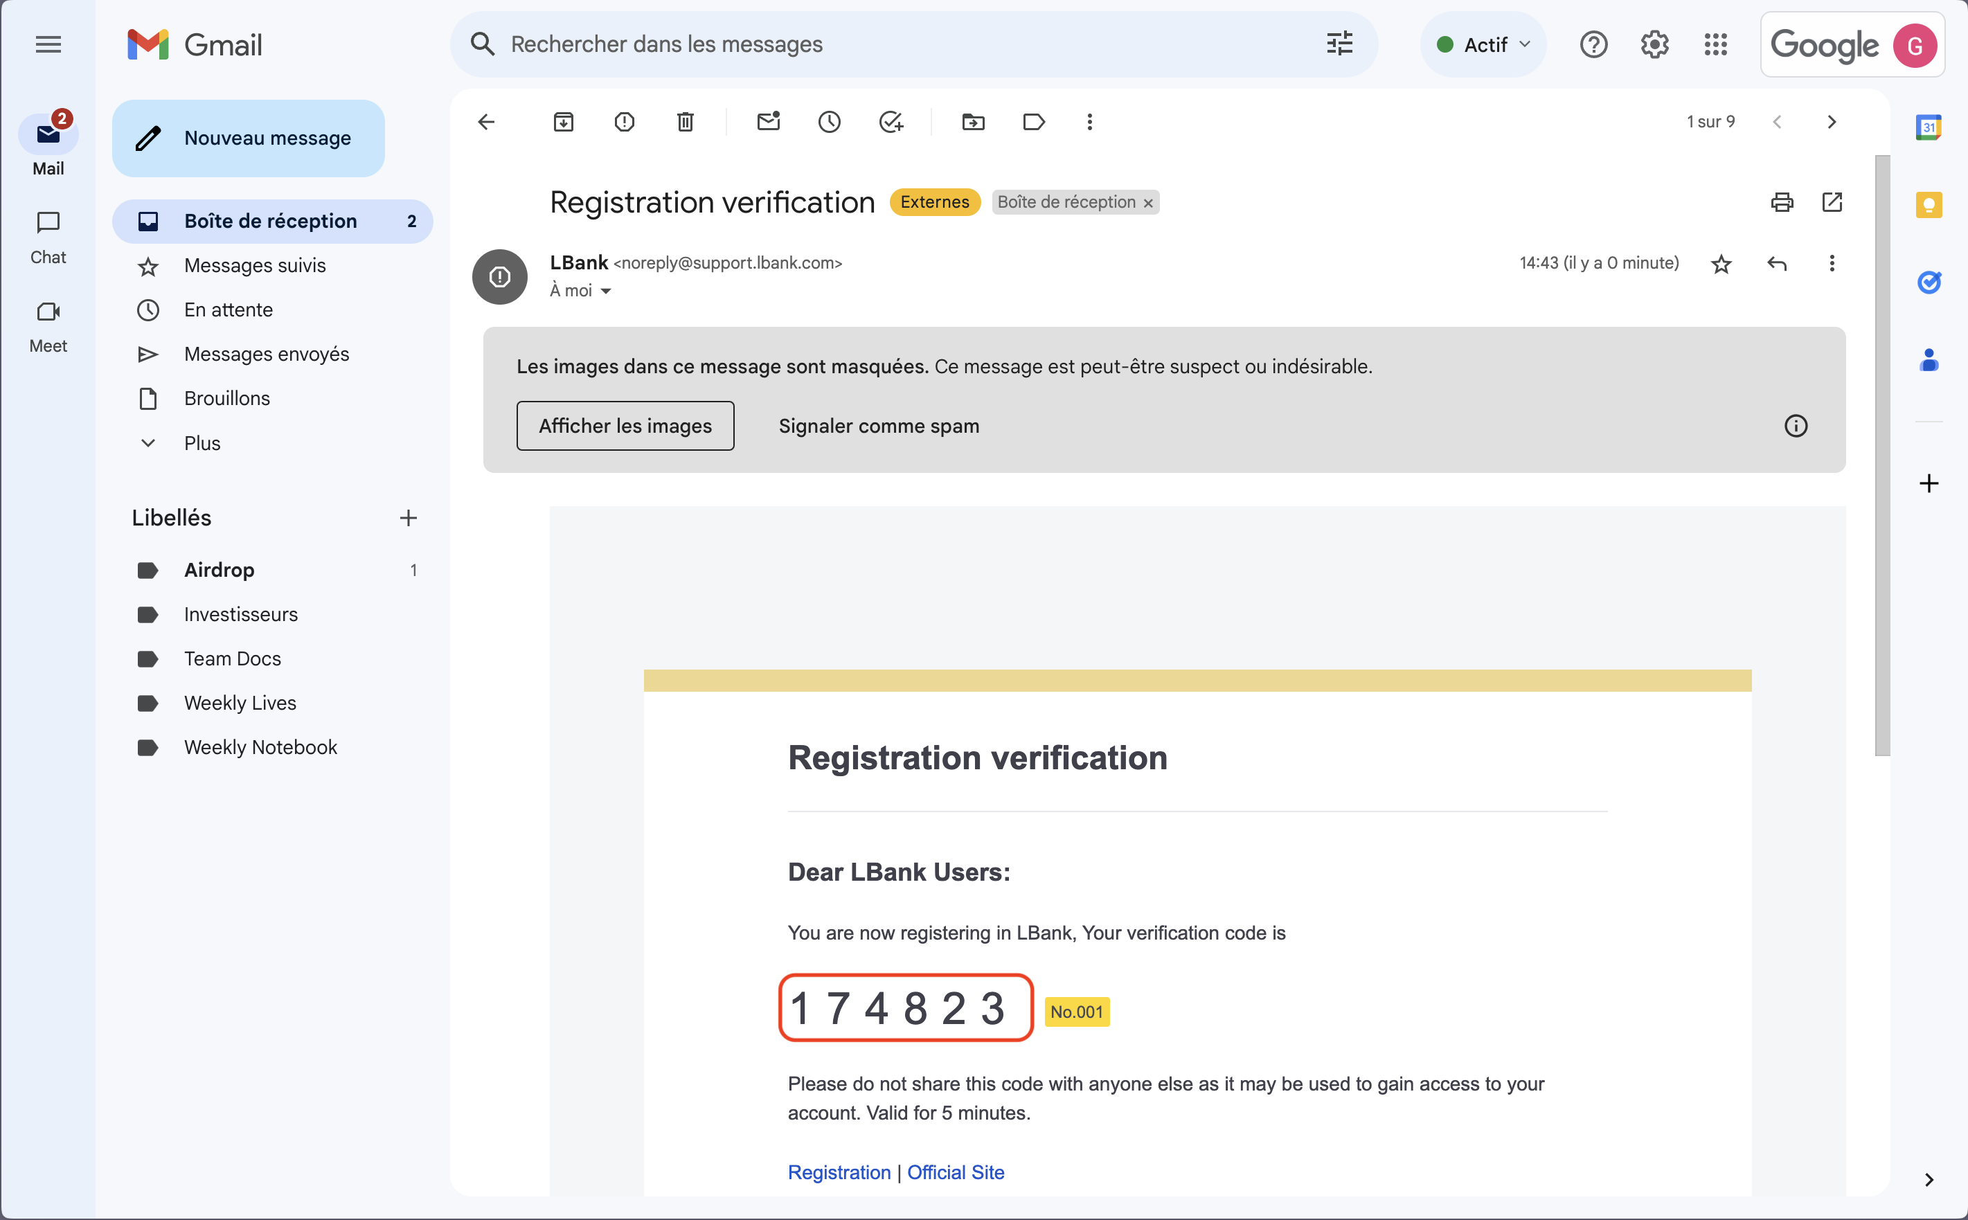Open Google Keep side panel
Image resolution: width=1968 pixels, height=1220 pixels.
1929,205
